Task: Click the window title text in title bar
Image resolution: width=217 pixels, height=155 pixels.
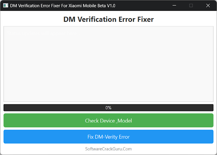Action: pos(62,6)
